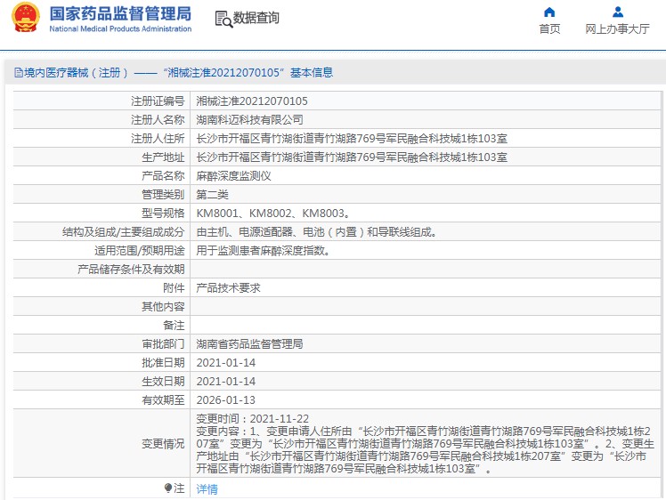Click the 产品技术要求 attachment text
Viewport: 666px width, 500px height.
click(x=228, y=288)
